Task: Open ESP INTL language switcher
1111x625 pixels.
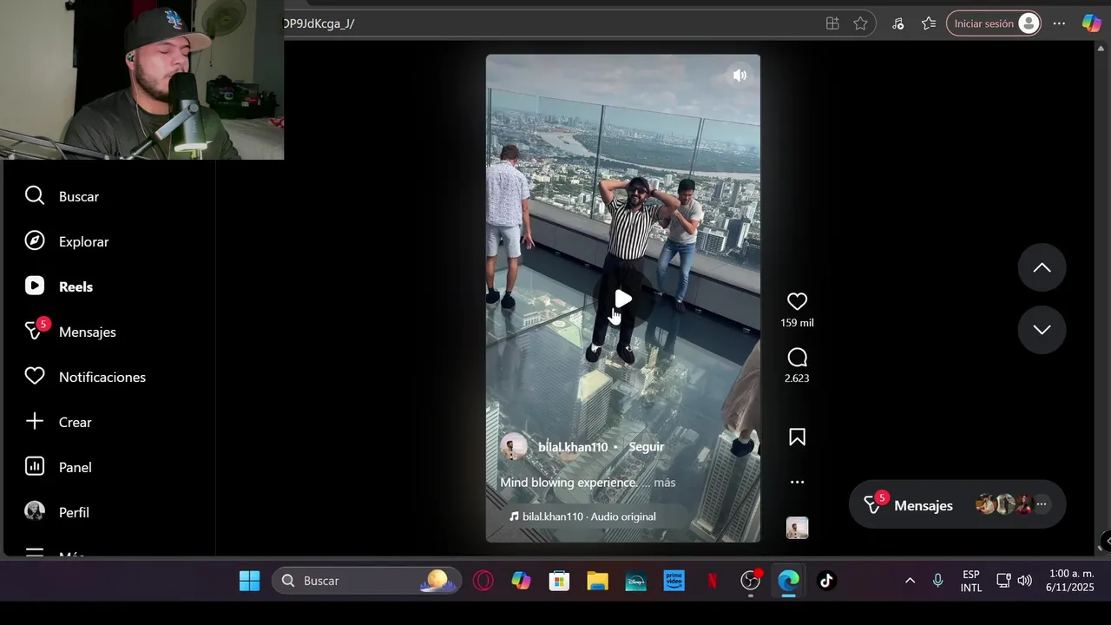Action: [x=971, y=581]
